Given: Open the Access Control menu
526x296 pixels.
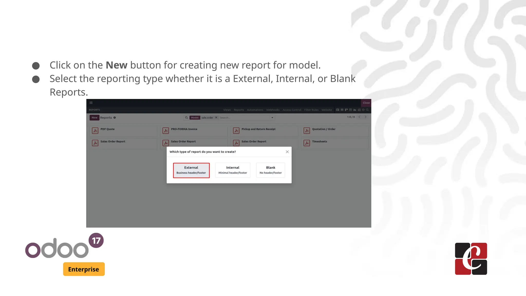Looking at the screenshot, I should tap(292, 110).
